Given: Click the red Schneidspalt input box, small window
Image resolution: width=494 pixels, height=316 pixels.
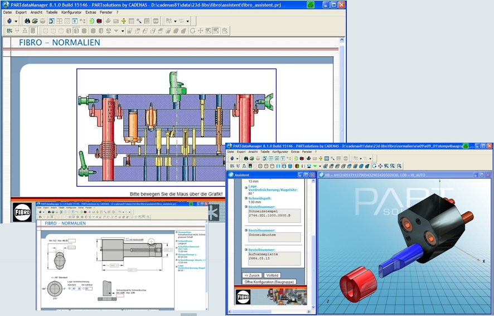Looking at the screenshot, I should tap(120, 295).
